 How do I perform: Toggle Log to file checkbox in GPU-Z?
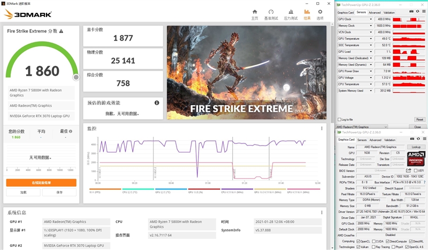pyautogui.click(x=340, y=119)
